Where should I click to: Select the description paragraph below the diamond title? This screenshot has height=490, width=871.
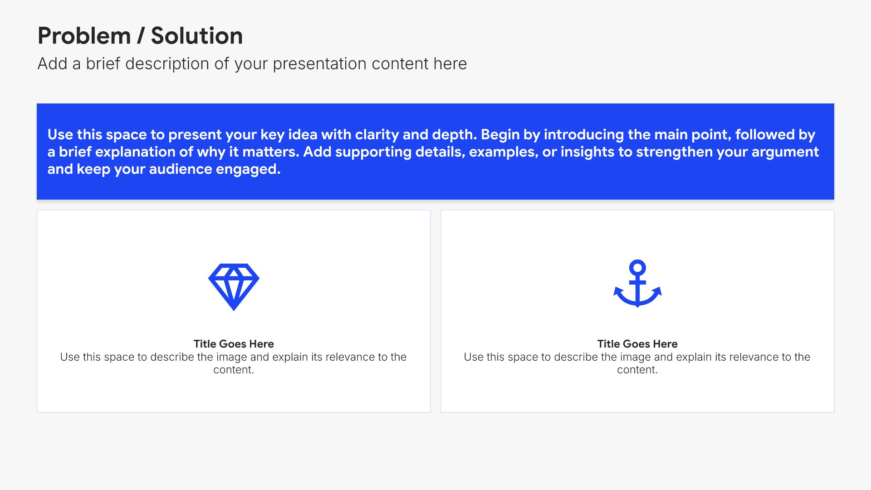click(x=234, y=363)
